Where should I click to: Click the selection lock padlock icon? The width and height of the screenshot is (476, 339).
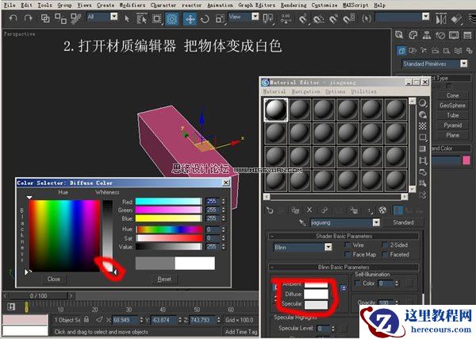pos(86,319)
